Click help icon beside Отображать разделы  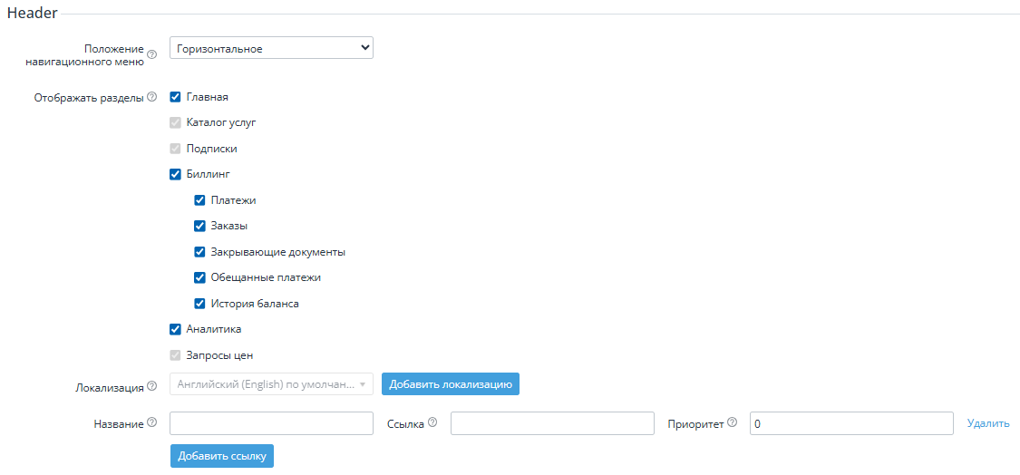(151, 98)
